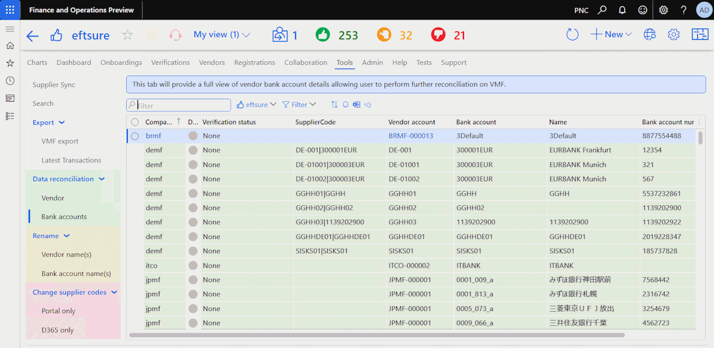Click the pink headset support icon
Screen dimensions: 714x348
tap(175, 35)
